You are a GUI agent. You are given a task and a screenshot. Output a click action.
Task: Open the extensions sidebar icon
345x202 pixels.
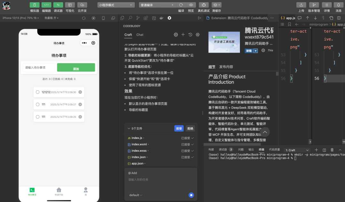point(146,18)
